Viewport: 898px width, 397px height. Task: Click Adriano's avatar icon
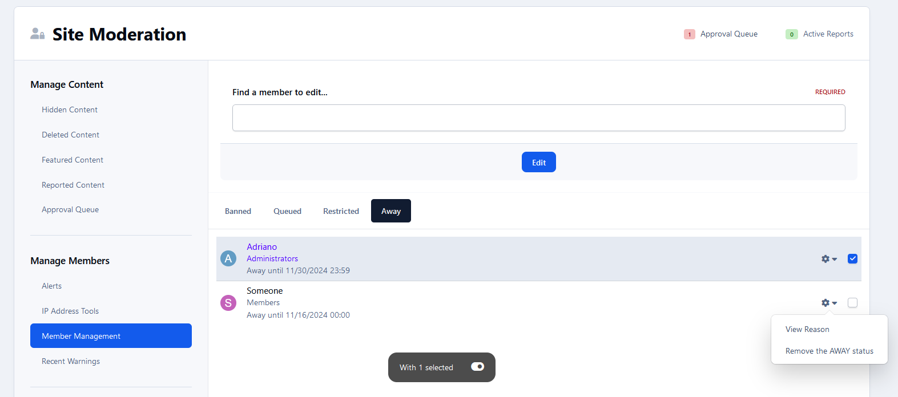[228, 258]
